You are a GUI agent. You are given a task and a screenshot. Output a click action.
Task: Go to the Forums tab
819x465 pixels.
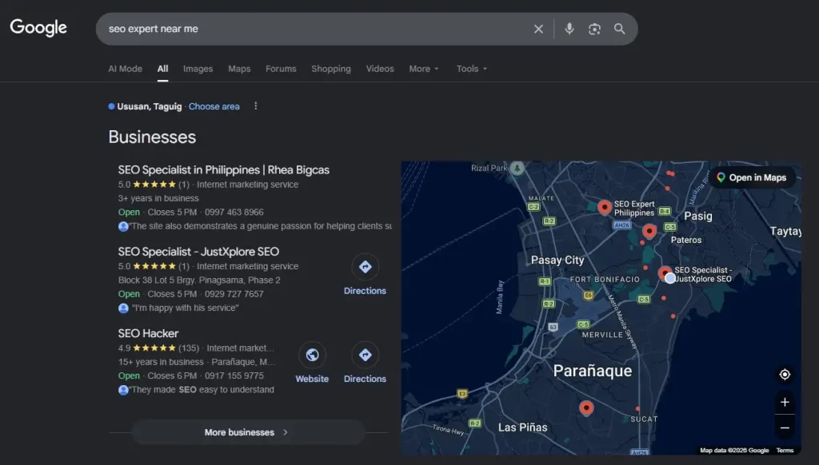[281, 69]
